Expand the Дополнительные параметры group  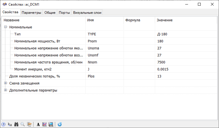[5, 90]
